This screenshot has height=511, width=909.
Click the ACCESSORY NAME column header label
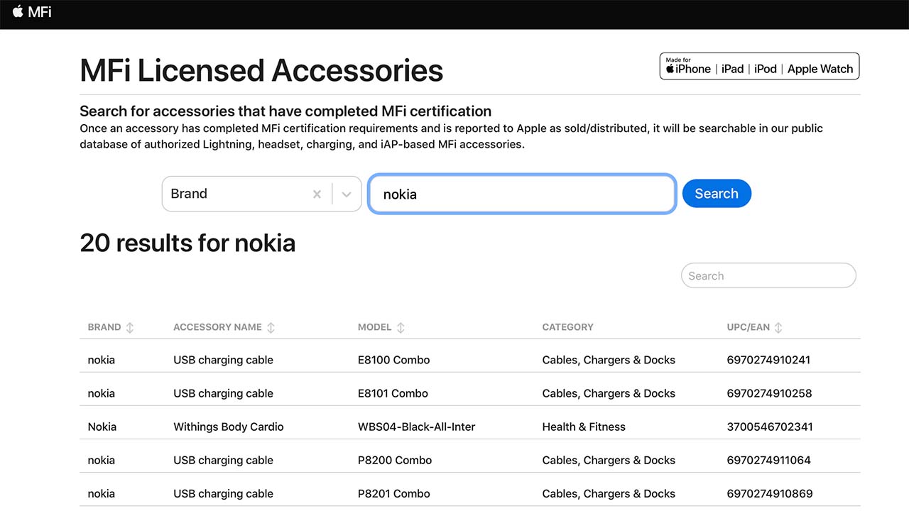click(217, 327)
